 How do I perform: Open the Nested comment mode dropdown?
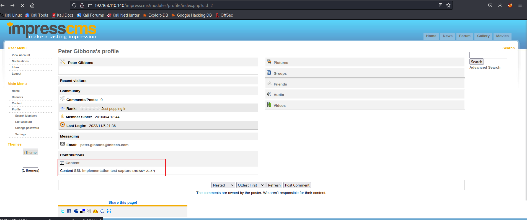pos(223,185)
